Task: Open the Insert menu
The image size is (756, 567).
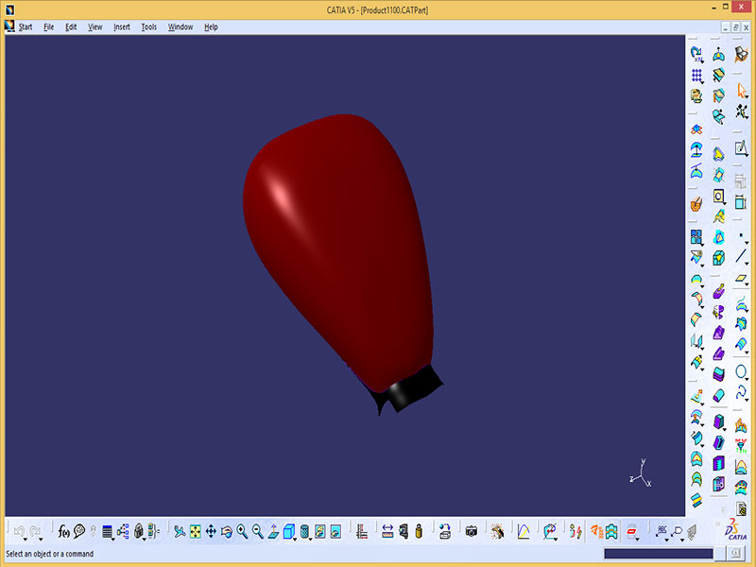Action: 122,26
